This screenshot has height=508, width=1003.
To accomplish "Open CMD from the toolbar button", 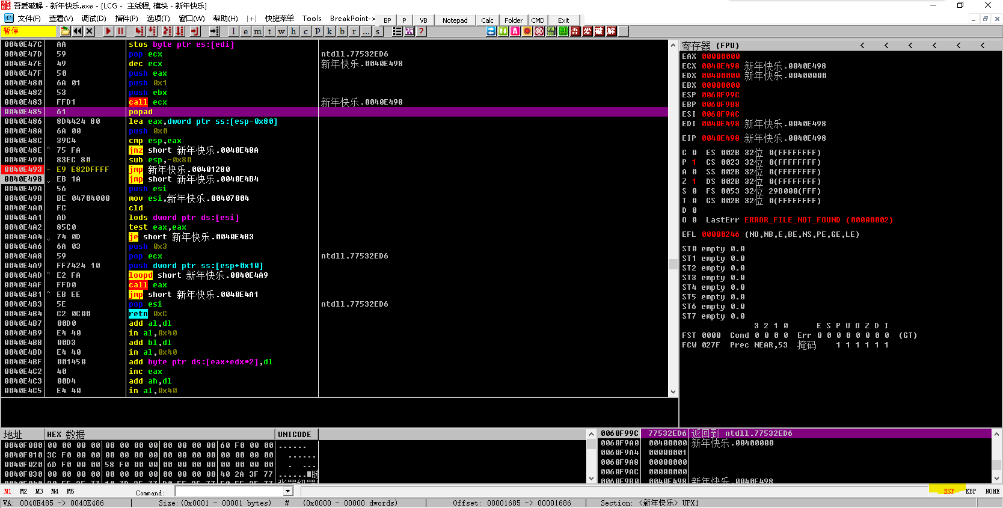I will click(x=538, y=20).
